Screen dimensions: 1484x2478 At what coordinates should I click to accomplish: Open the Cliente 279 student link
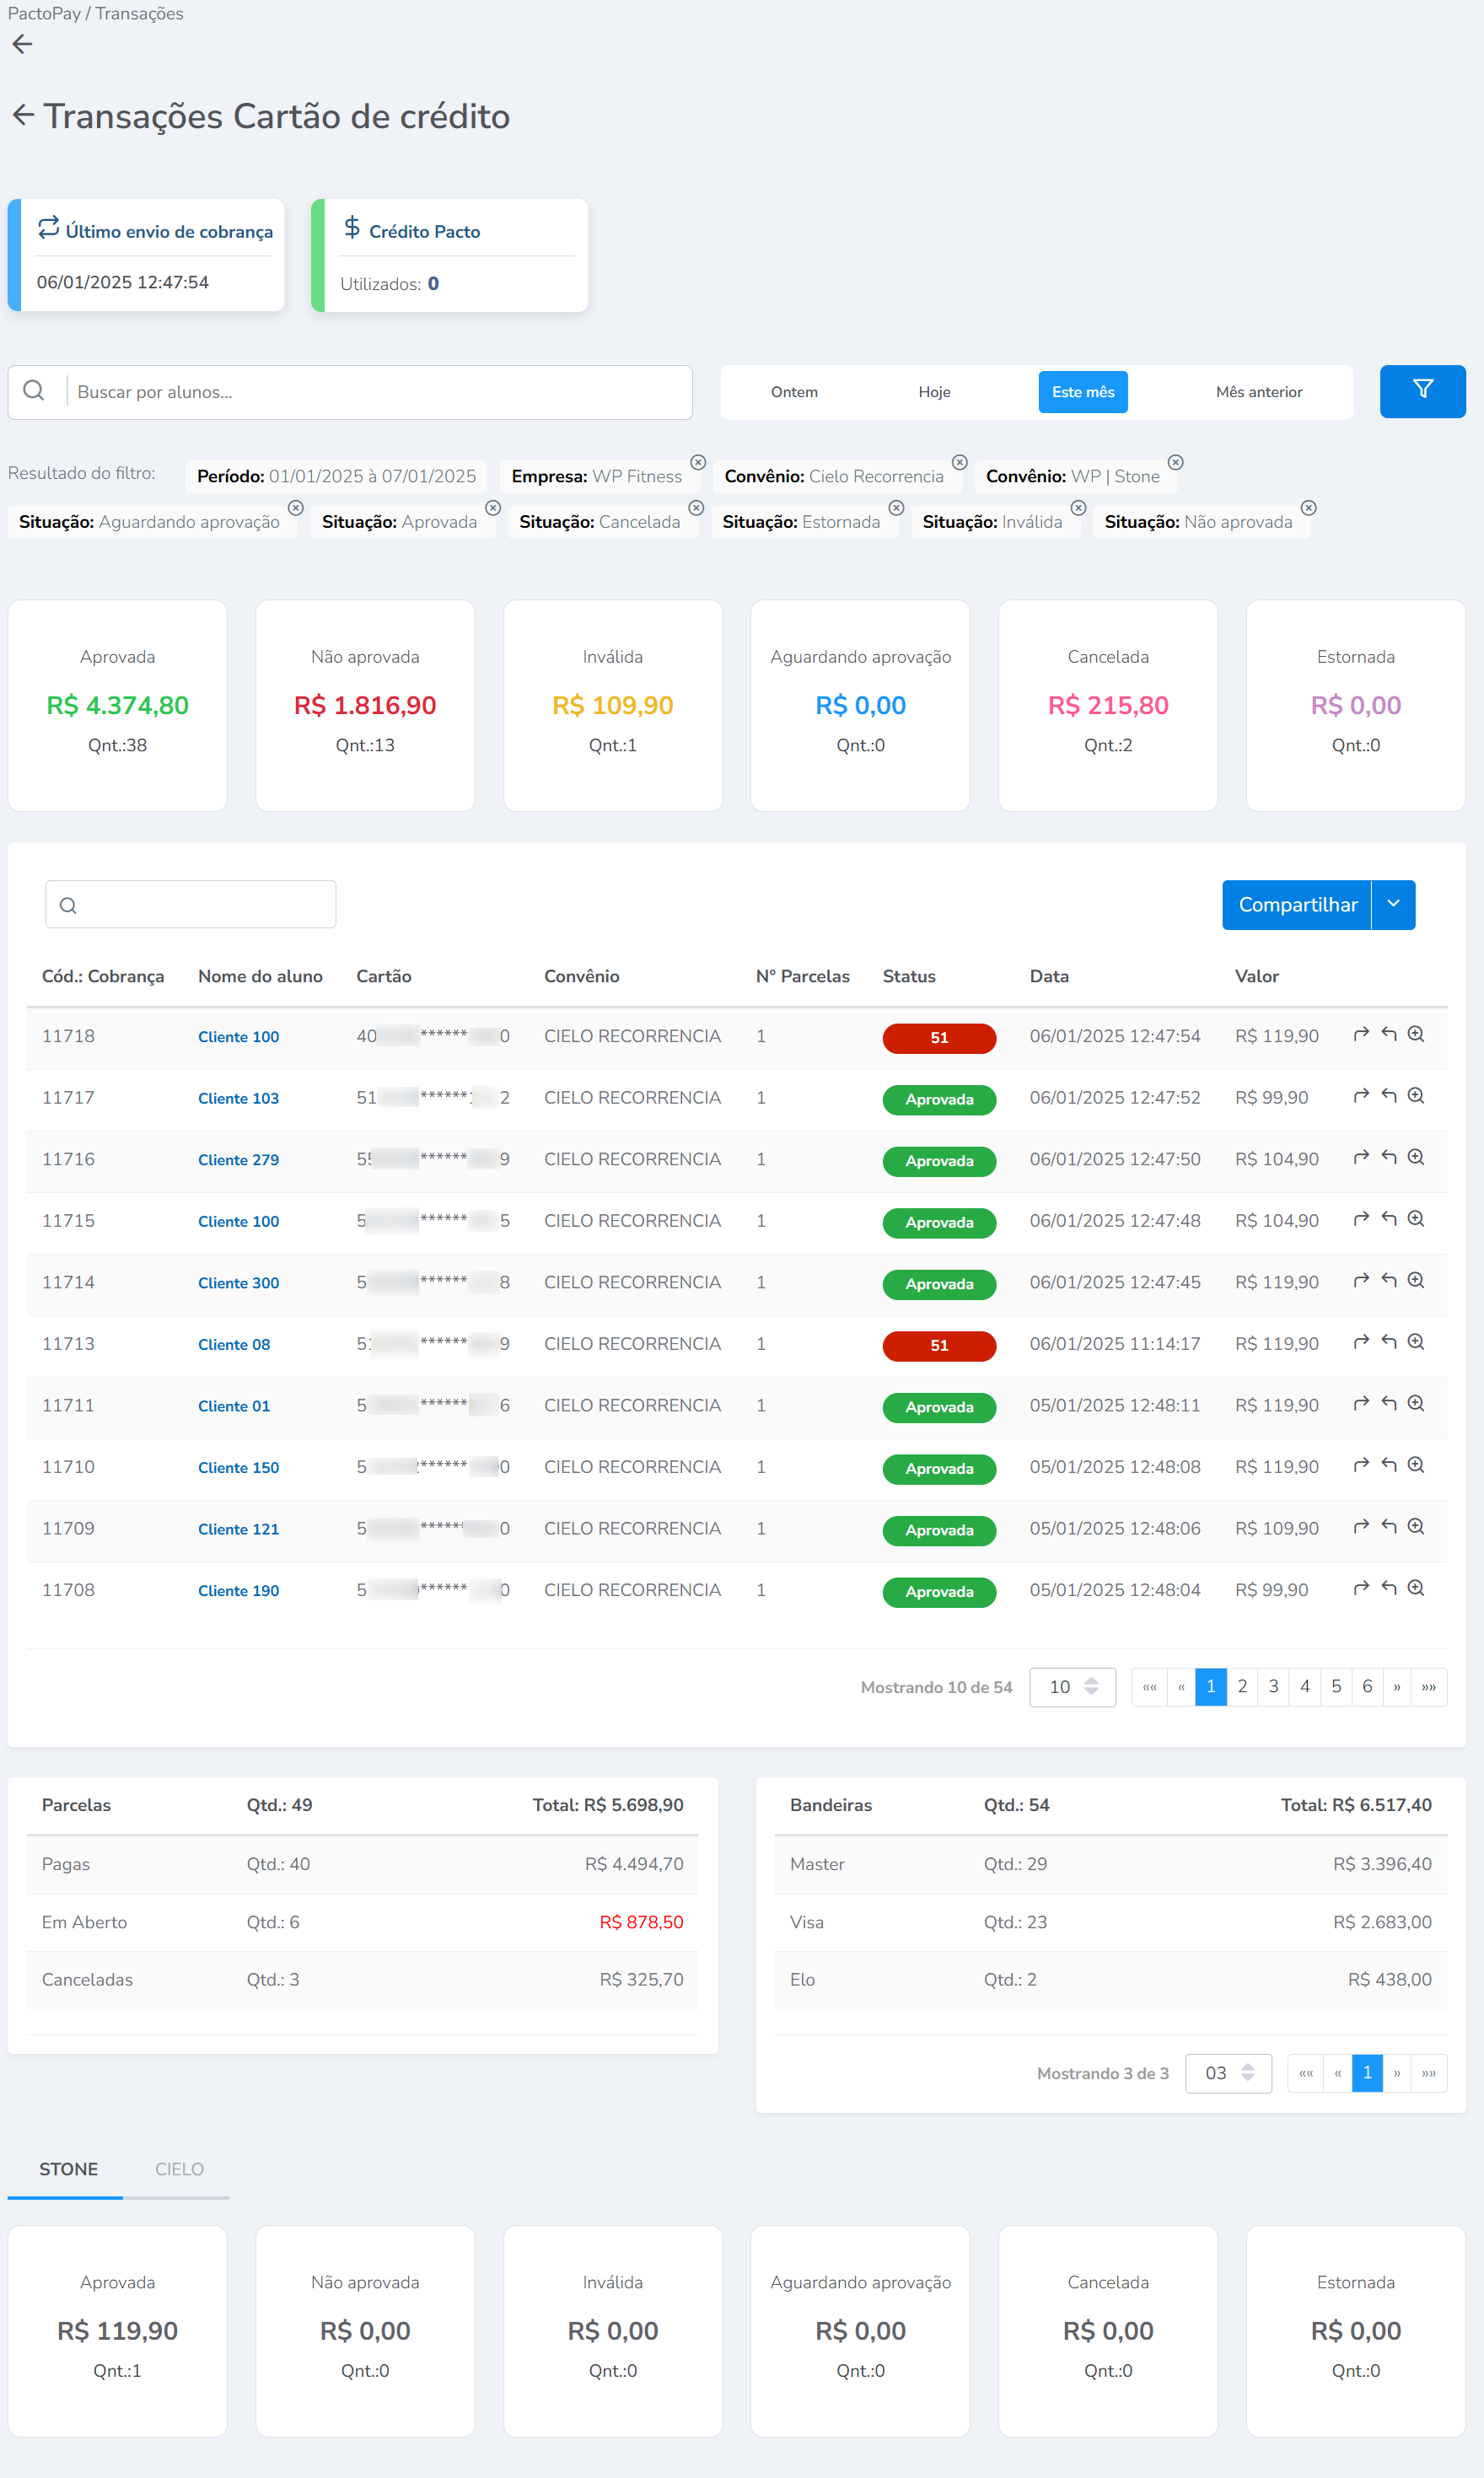pos(238,1160)
